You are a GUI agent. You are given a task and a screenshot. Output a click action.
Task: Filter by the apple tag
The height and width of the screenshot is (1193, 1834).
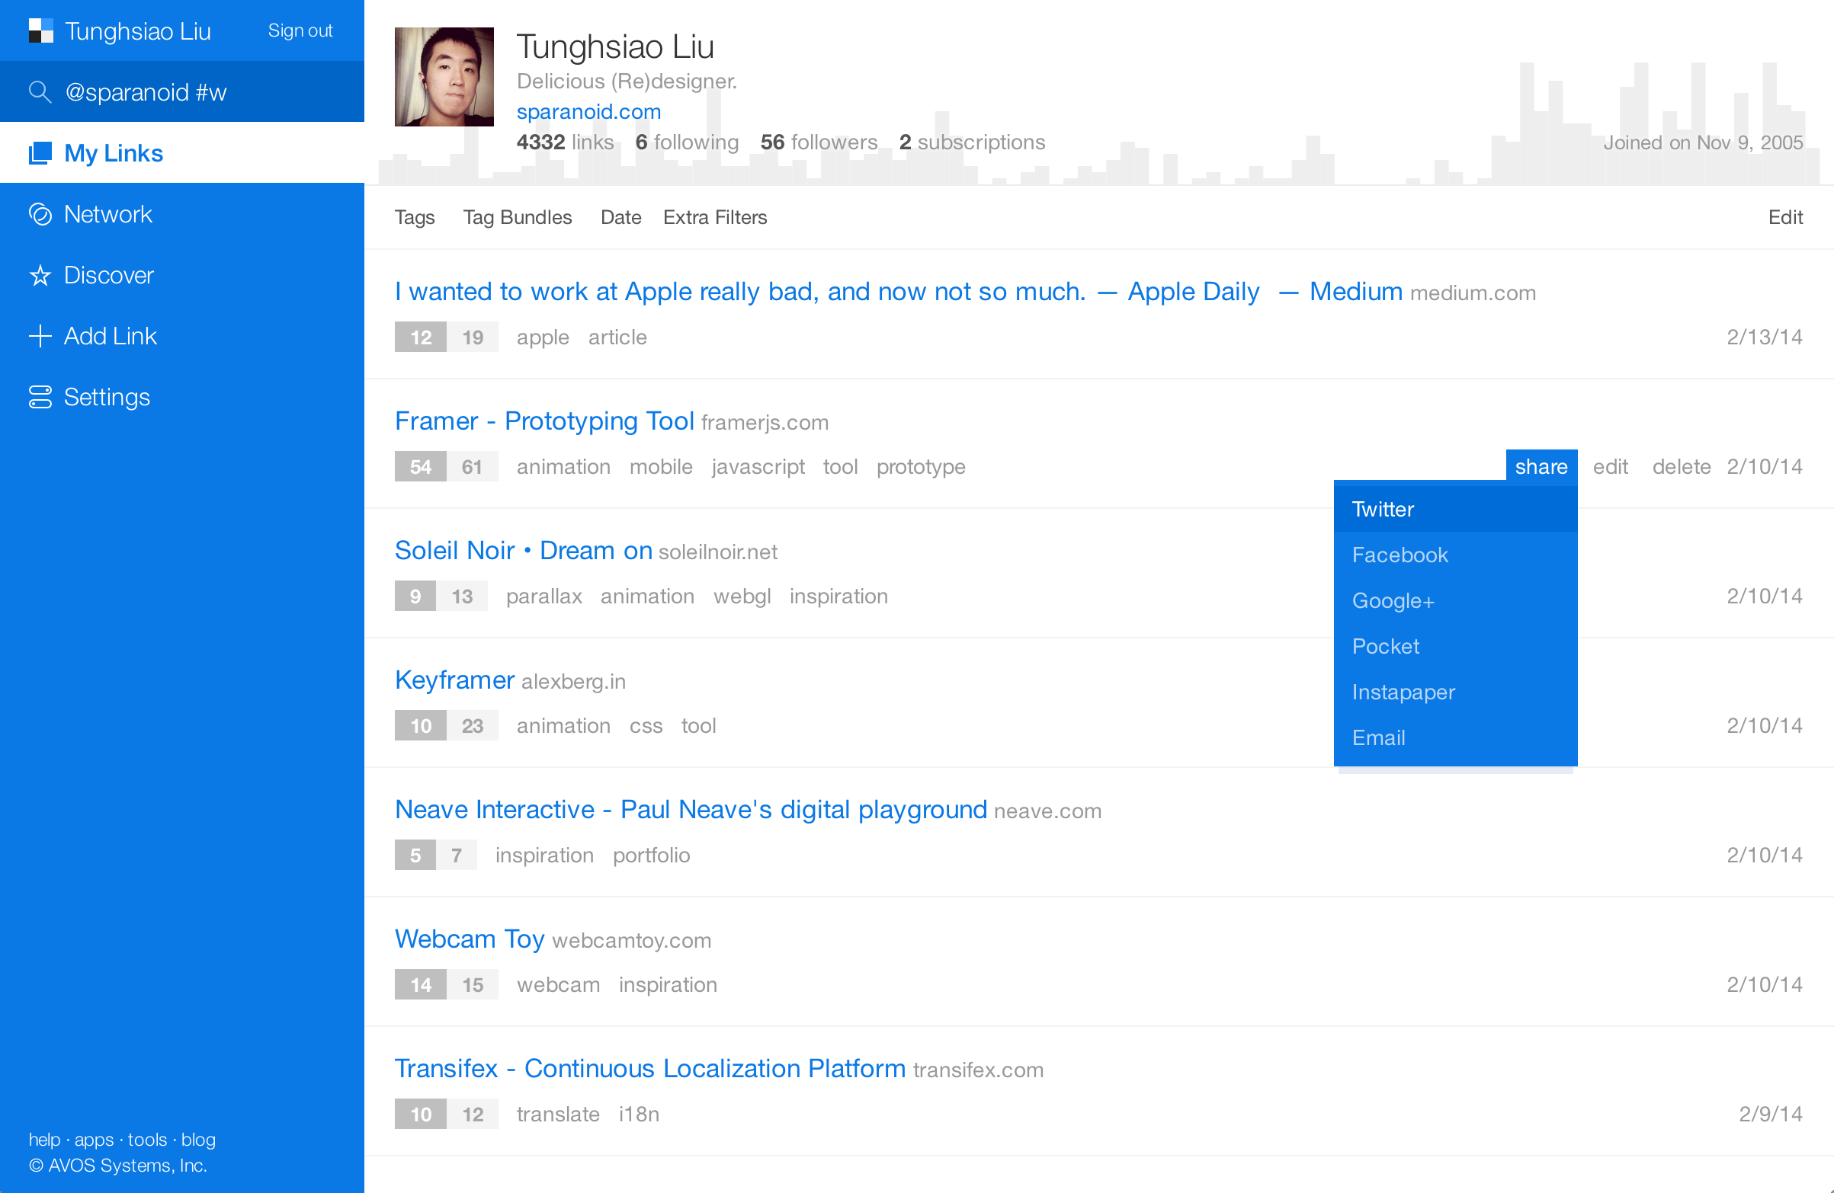pyautogui.click(x=543, y=337)
